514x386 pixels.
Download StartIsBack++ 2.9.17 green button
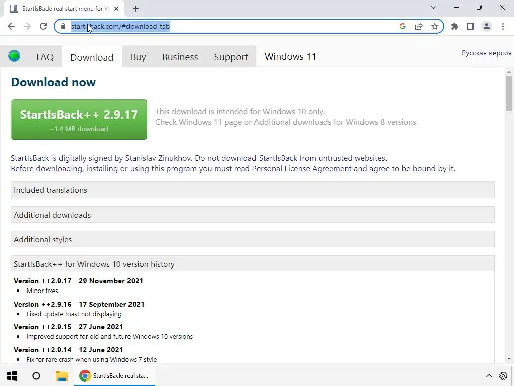coord(79,120)
